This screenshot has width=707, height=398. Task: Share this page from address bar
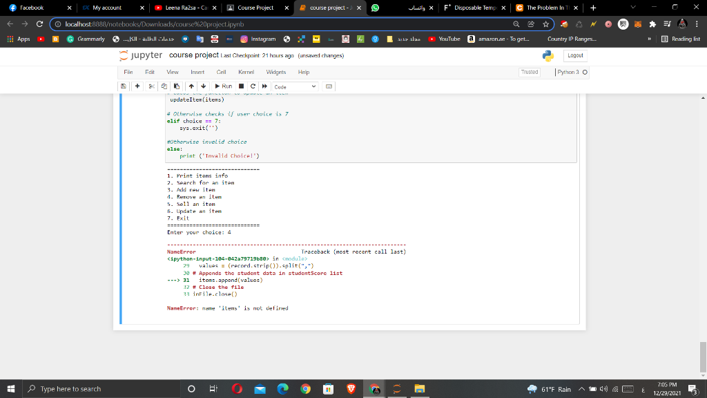531,24
